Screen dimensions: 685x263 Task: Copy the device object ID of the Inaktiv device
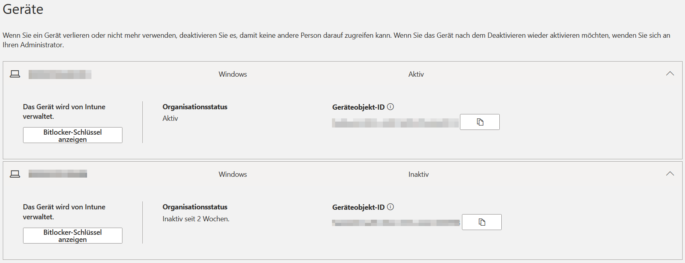click(x=482, y=222)
